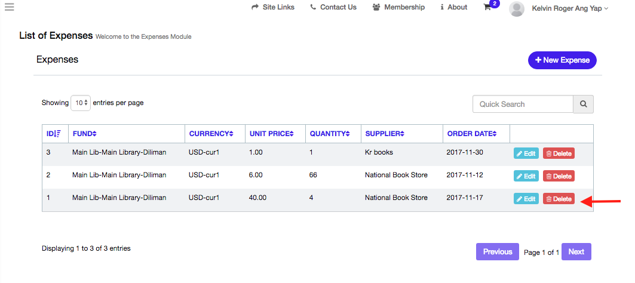
Task: Open entries per page dropdown
Action: [81, 103]
